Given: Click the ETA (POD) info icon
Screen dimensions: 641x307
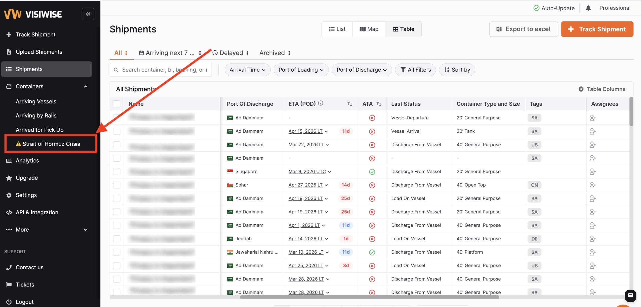Looking at the screenshot, I should tap(320, 103).
